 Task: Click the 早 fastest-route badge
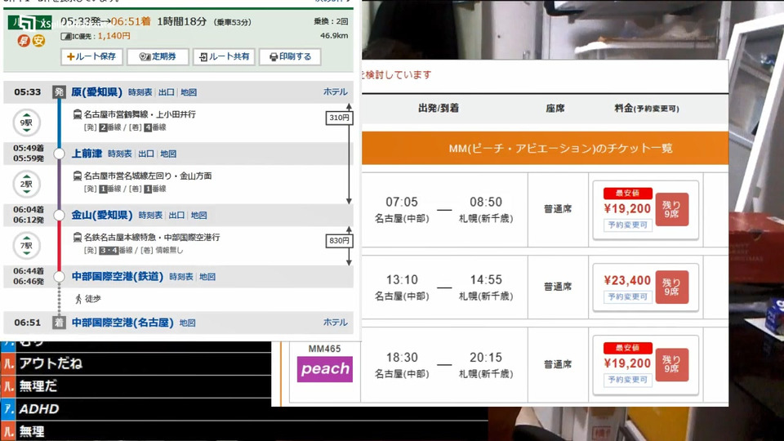coord(24,41)
